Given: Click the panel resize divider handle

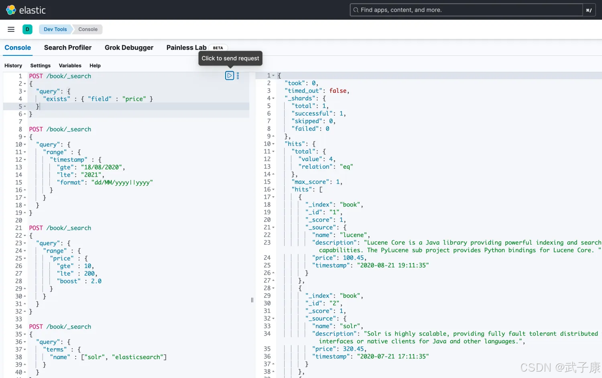Looking at the screenshot, I should (x=252, y=300).
